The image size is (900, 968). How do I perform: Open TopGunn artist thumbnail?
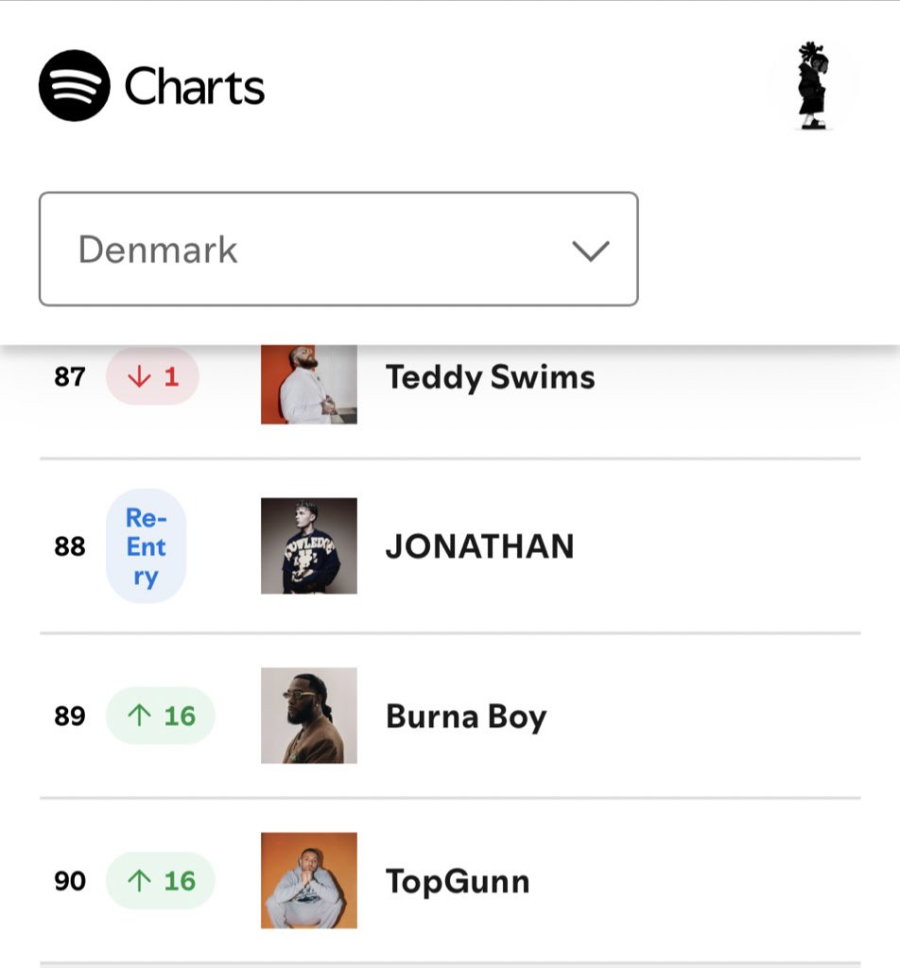(309, 880)
